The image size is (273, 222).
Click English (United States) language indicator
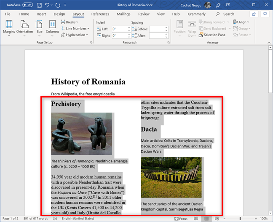(78, 219)
